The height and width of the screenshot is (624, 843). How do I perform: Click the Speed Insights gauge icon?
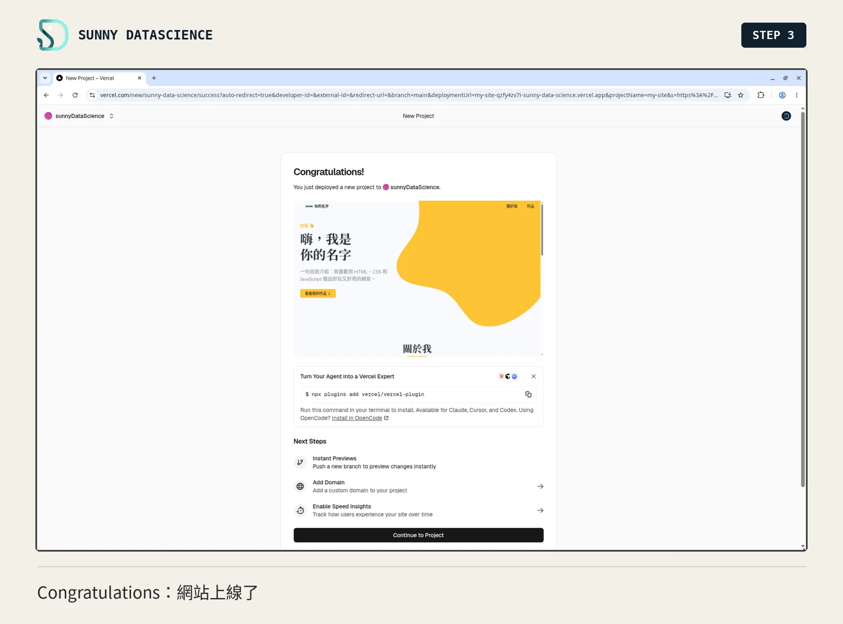point(300,510)
